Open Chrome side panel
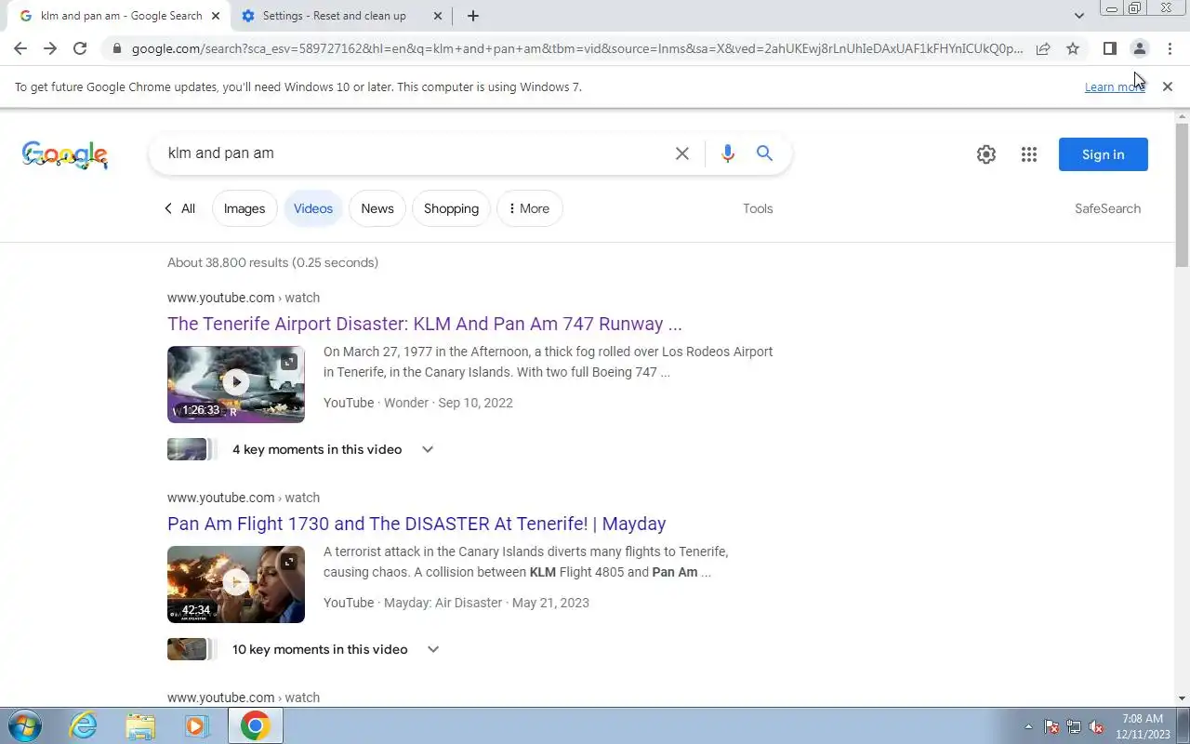The height and width of the screenshot is (744, 1190). 1109,48
